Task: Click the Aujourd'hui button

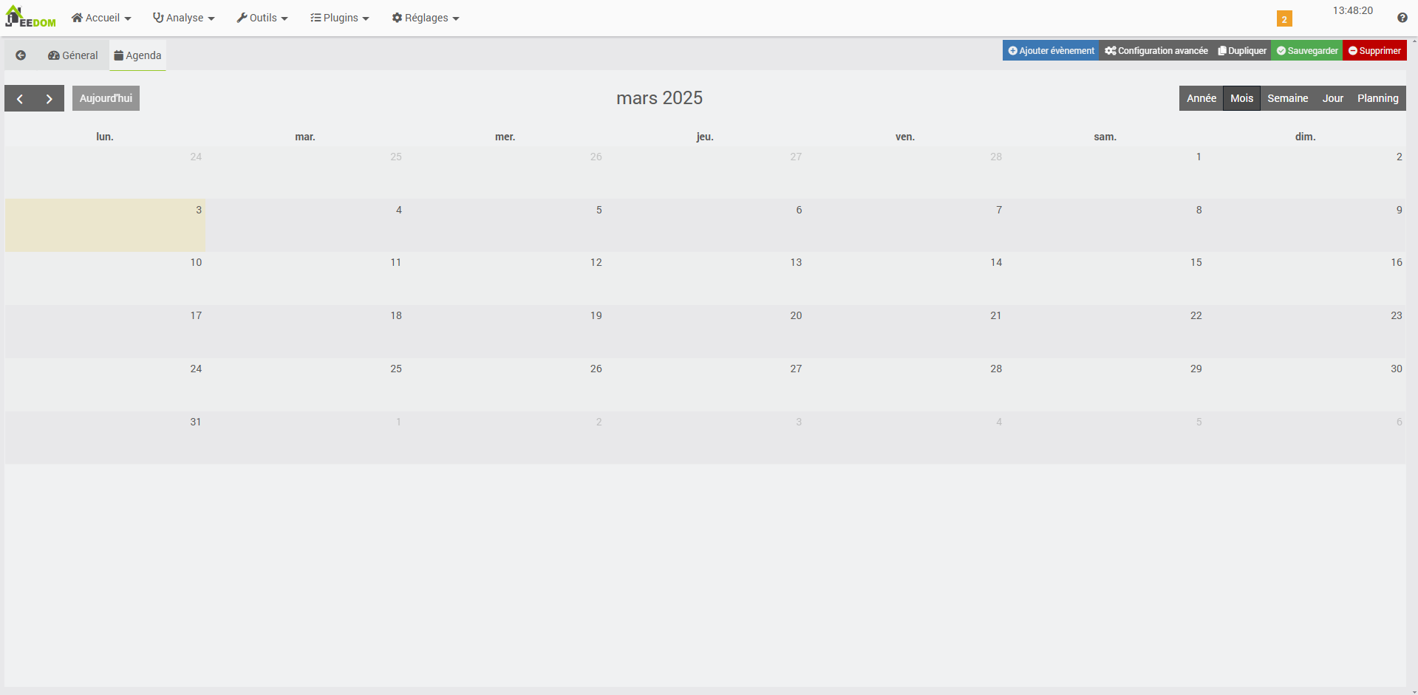Action: pos(106,98)
